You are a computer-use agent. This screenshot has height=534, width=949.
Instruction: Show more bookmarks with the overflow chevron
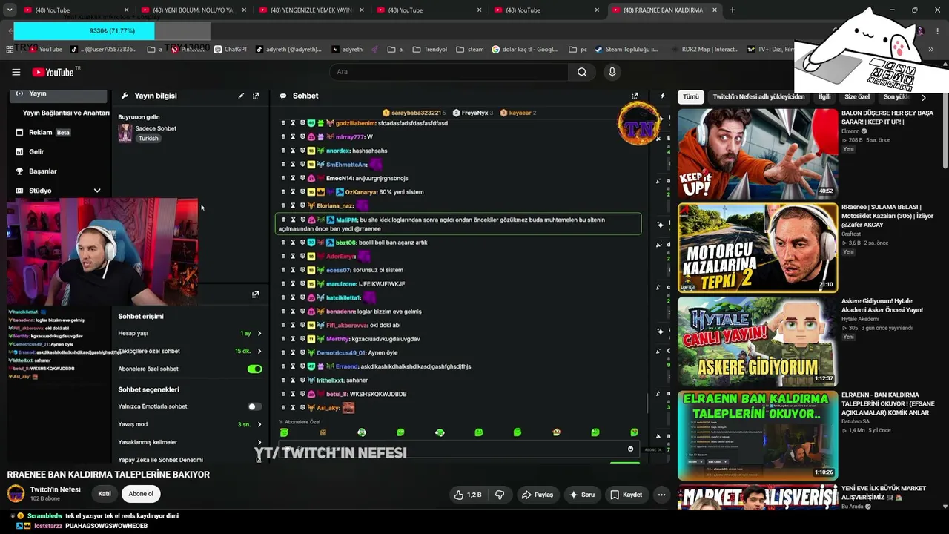pos(931,49)
